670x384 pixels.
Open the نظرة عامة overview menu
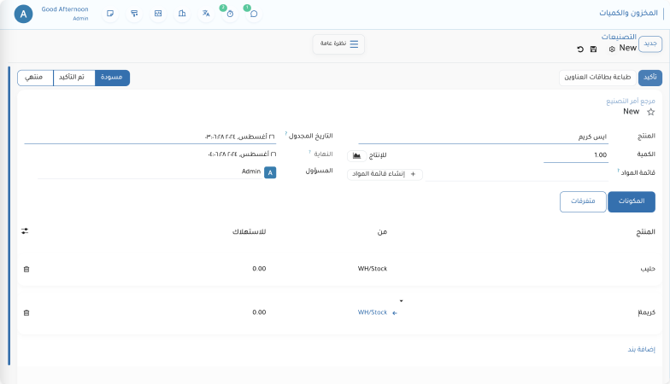click(x=339, y=44)
